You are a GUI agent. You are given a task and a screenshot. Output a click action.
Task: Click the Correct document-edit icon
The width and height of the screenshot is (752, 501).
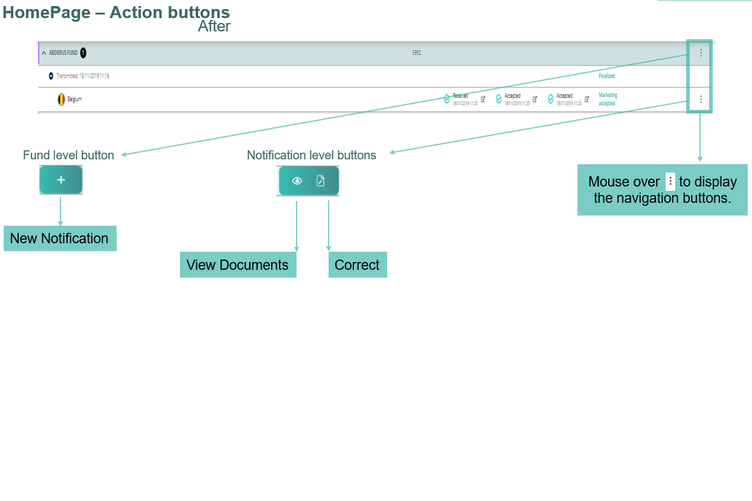tap(321, 180)
